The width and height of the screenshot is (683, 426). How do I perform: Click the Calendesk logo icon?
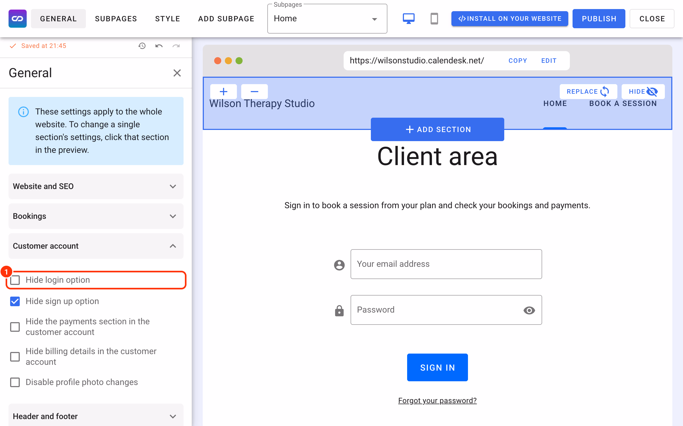click(18, 19)
